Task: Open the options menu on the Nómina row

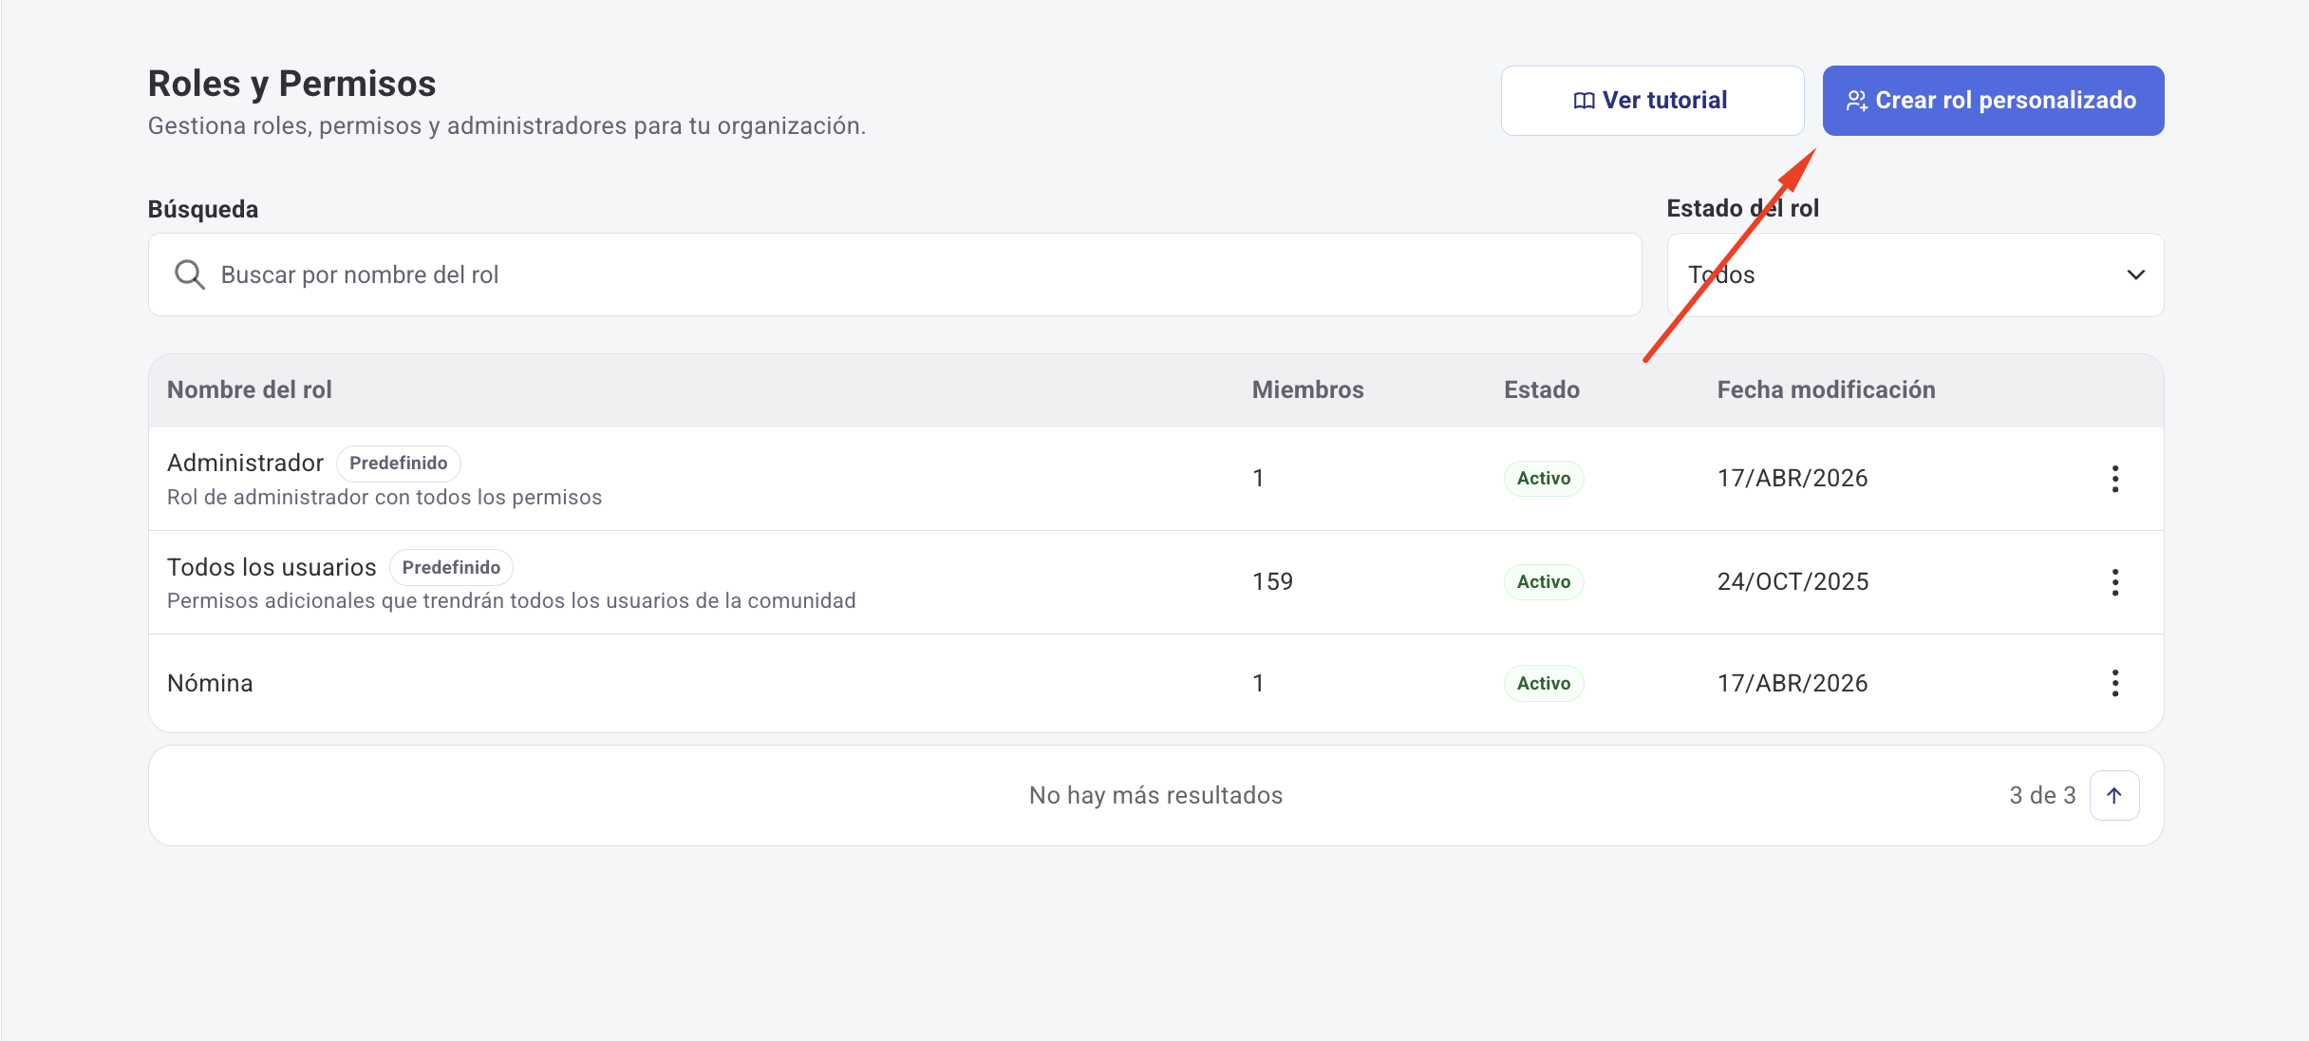Action: [2115, 683]
